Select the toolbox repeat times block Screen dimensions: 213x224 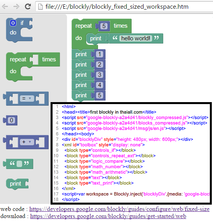pyautogui.click(x=33, y=67)
